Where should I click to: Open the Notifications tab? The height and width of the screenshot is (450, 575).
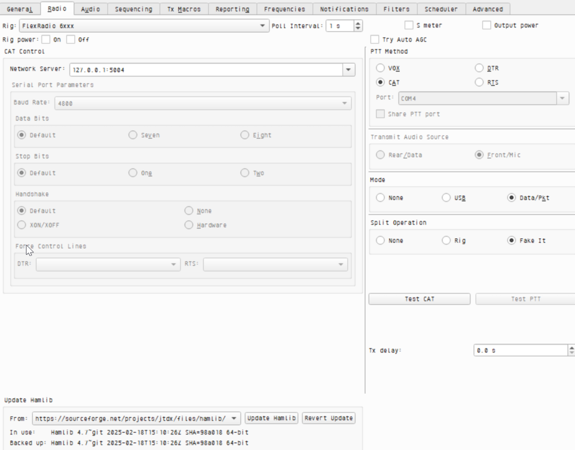click(344, 9)
